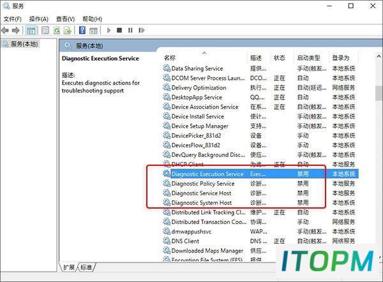Screen dimensions: 383x282
Task: Click the Export List toolbar icon
Action: click(x=68, y=31)
